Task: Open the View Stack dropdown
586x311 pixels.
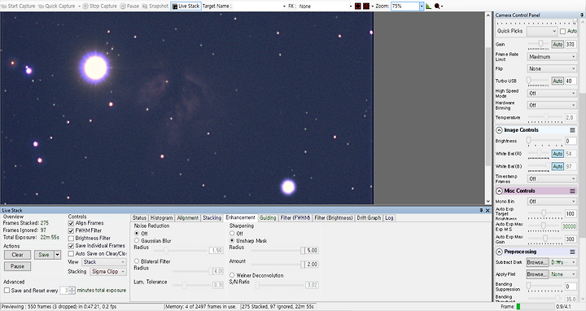Action: tap(104, 262)
